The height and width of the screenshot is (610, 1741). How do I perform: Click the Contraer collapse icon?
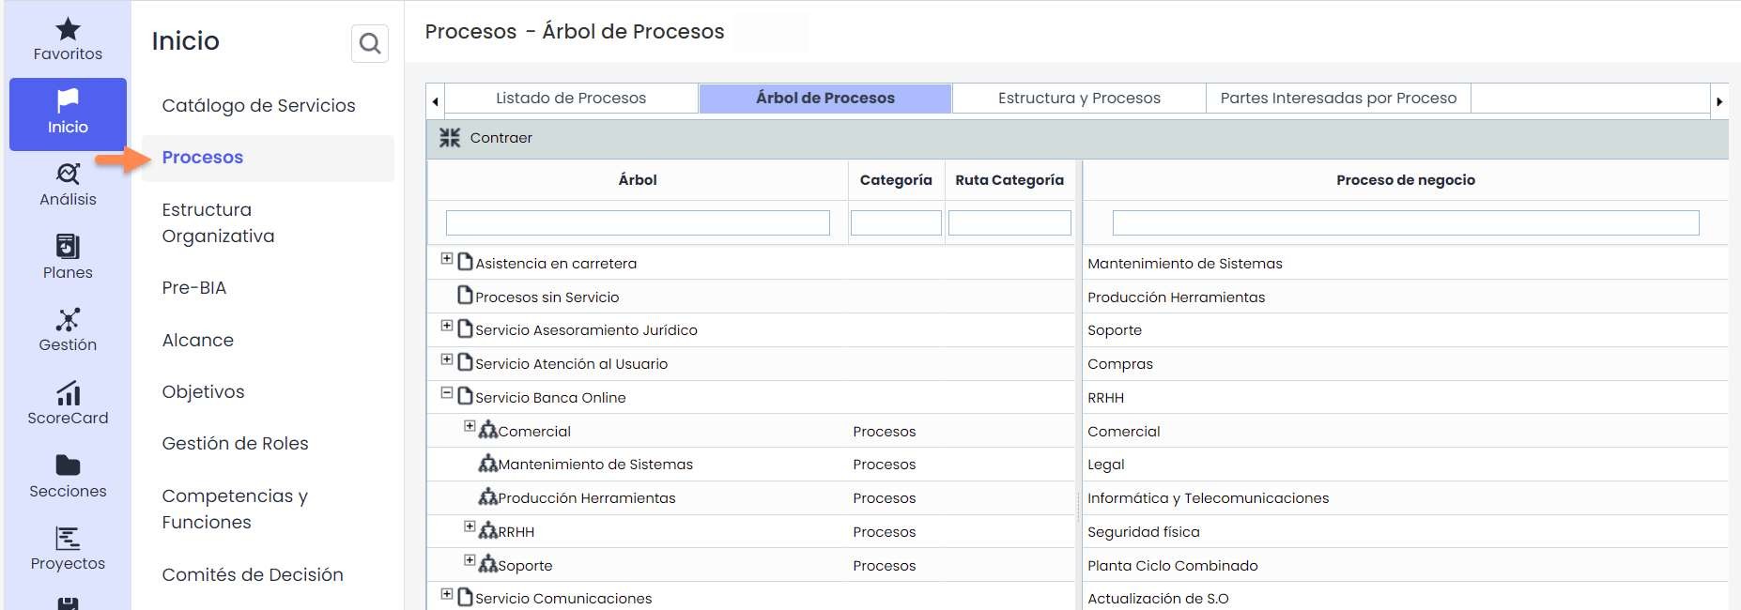[x=450, y=138]
